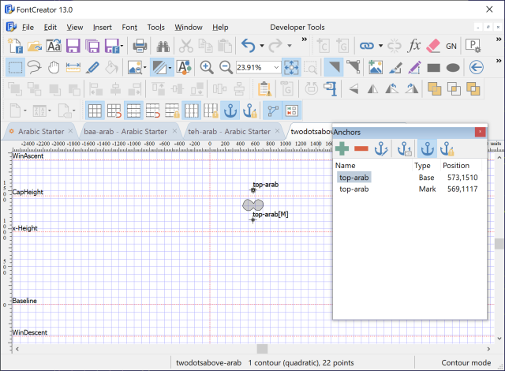
Task: Open the Font menu
Action: 130,27
